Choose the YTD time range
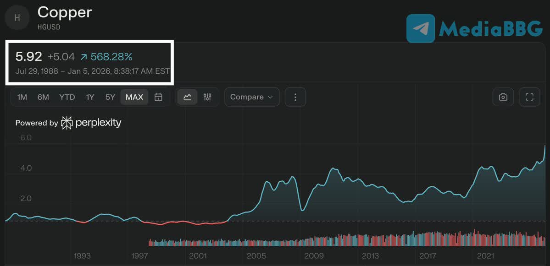 (x=67, y=97)
